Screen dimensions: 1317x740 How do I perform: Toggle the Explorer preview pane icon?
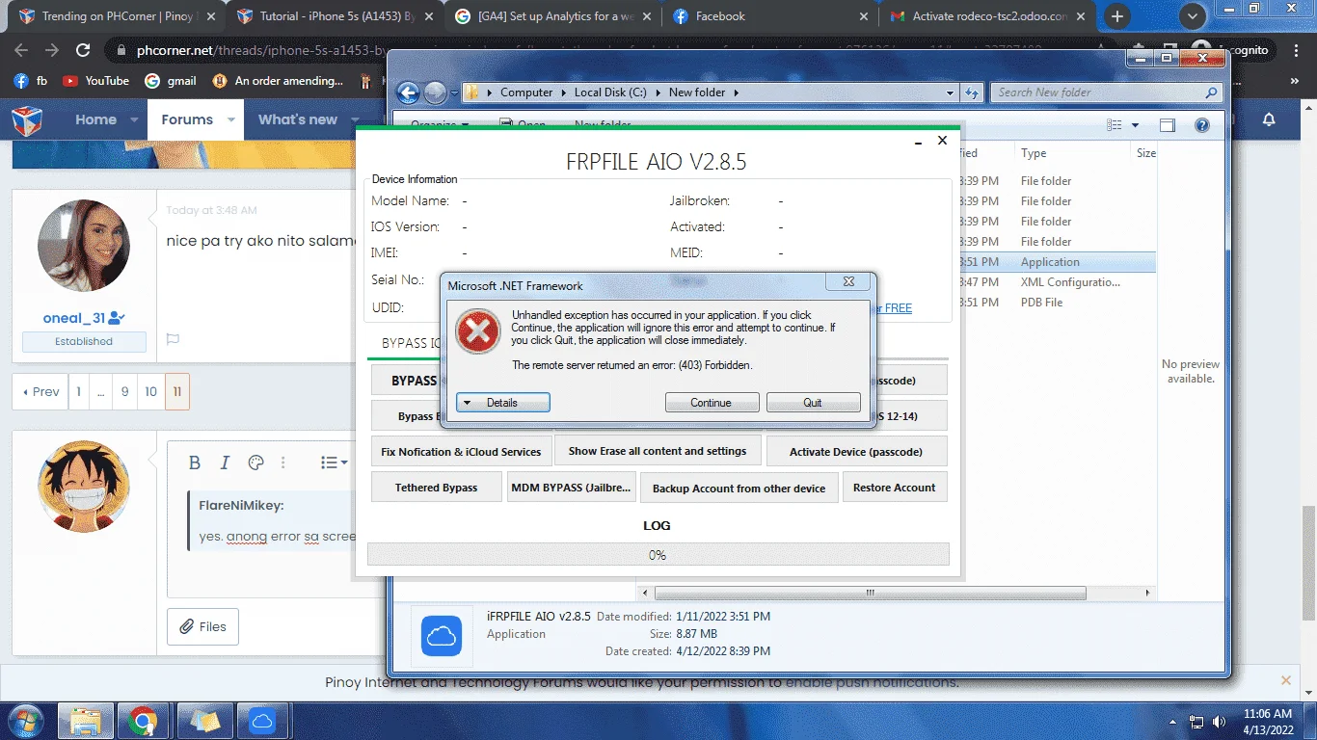[x=1168, y=125]
